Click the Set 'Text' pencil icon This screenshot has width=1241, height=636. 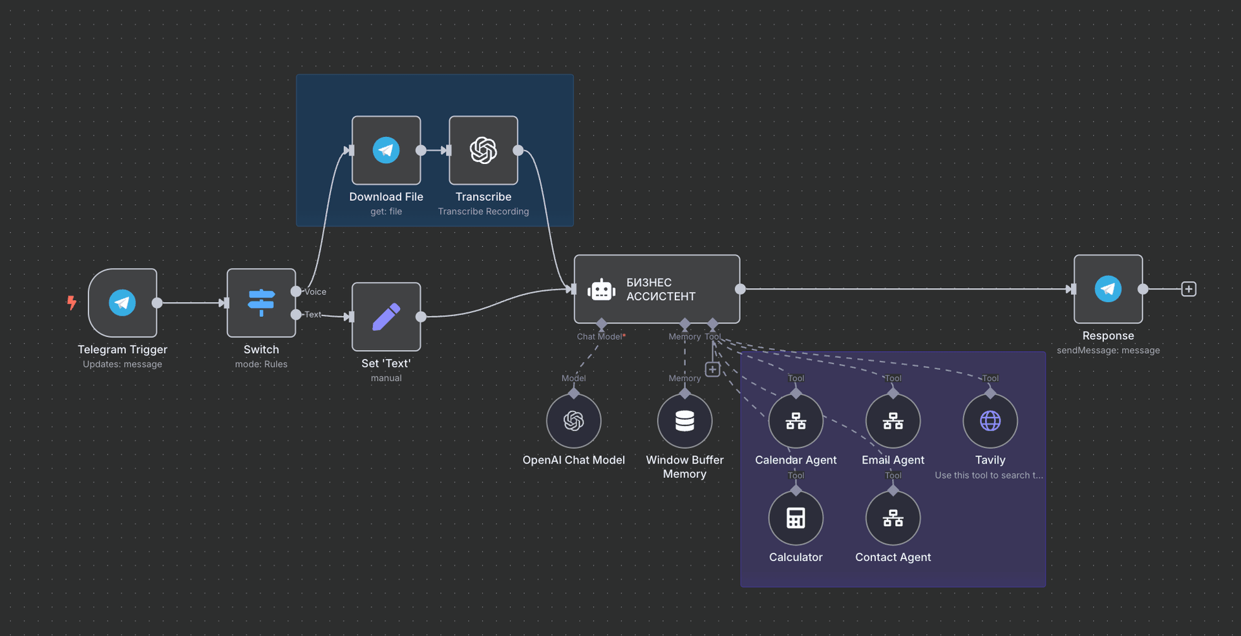click(x=386, y=316)
